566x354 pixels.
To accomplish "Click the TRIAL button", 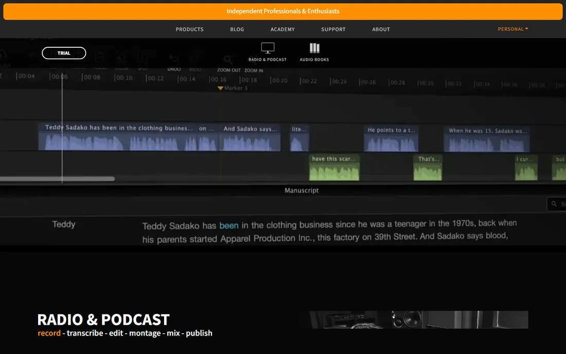I will point(64,53).
